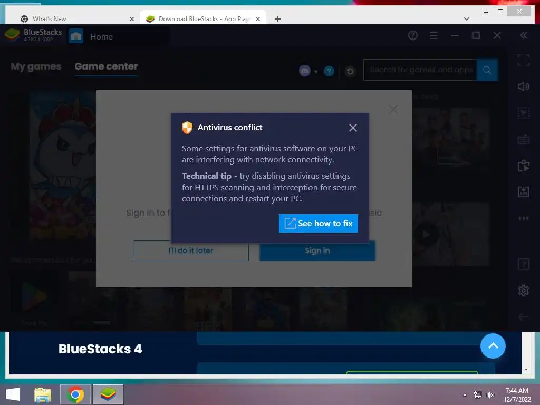
Task: Click the back arrow in BlueStacks sidebar
Action: click(x=524, y=317)
